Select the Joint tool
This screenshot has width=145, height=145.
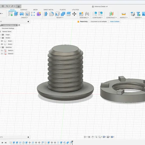coord(87,14)
